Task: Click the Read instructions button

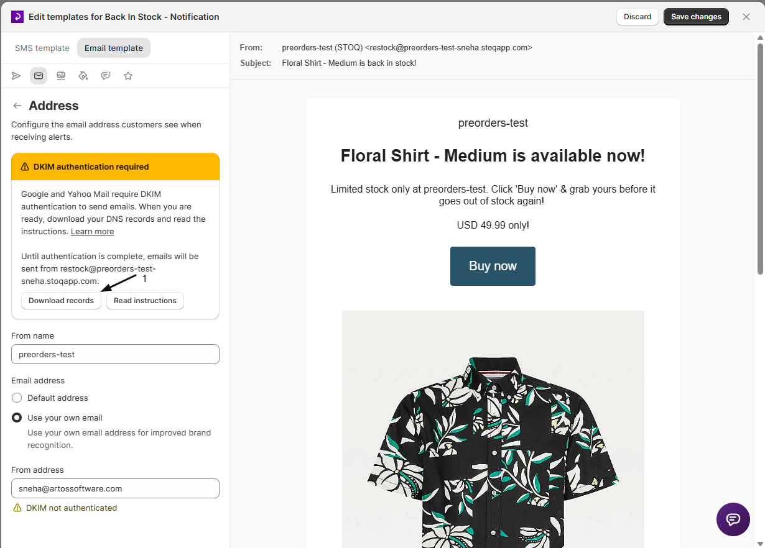Action: (x=145, y=301)
